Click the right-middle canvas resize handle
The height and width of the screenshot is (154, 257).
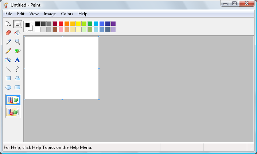click(x=99, y=68)
